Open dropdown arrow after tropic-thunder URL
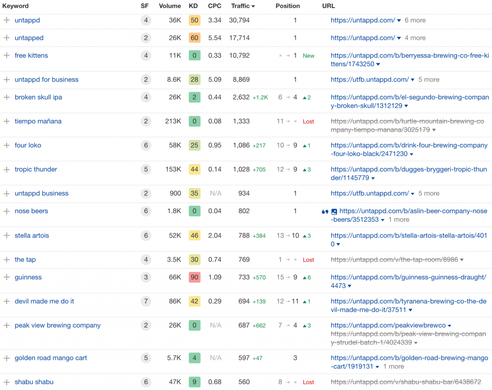The height and width of the screenshot is (390, 492). click(x=373, y=178)
